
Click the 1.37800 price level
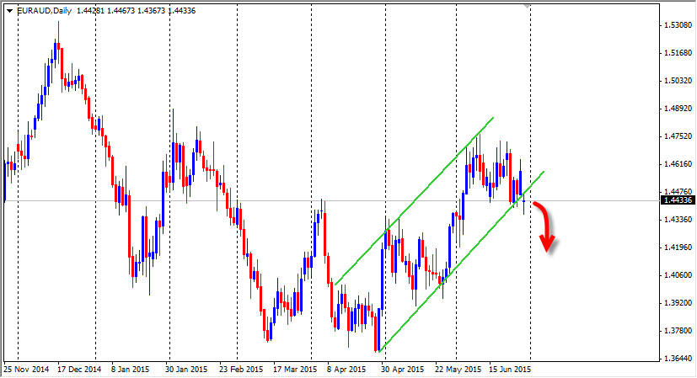(678, 331)
